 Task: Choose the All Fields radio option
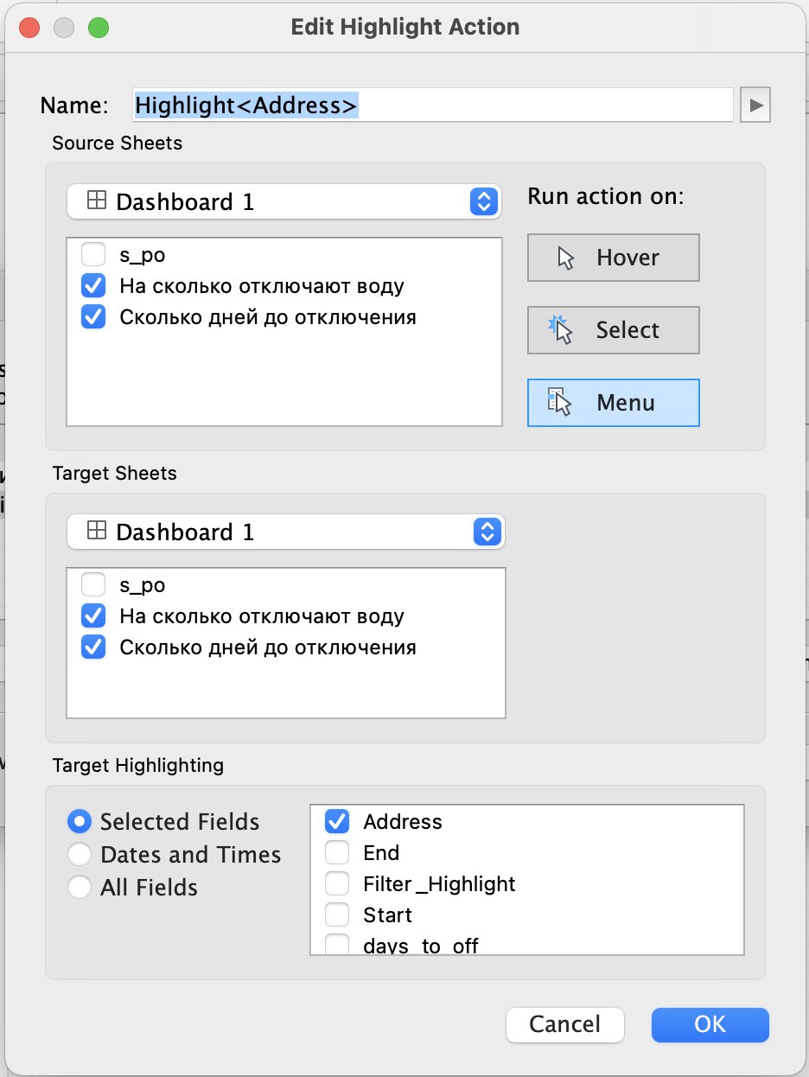tap(80, 888)
